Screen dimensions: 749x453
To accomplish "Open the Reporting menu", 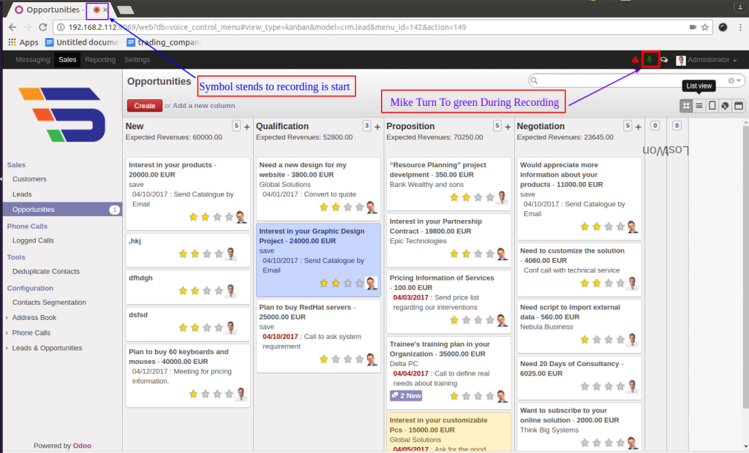I will [100, 60].
